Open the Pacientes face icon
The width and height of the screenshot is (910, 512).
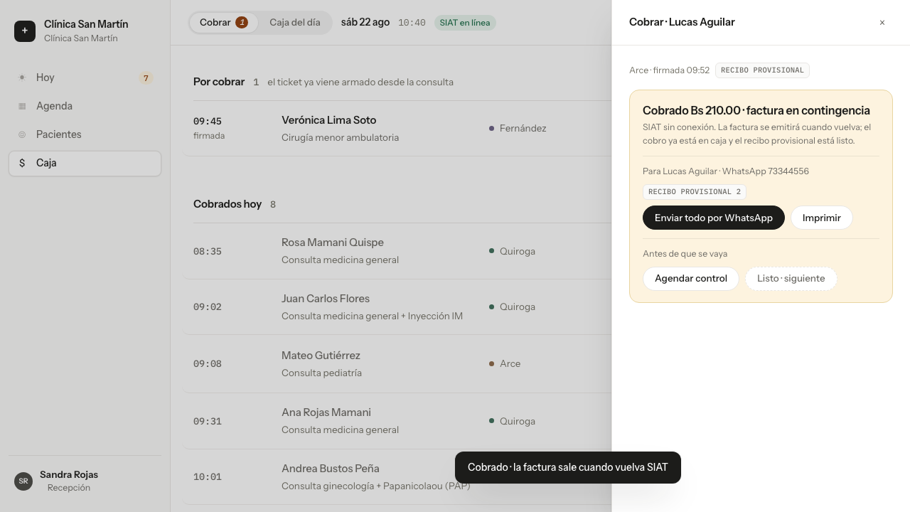[22, 134]
